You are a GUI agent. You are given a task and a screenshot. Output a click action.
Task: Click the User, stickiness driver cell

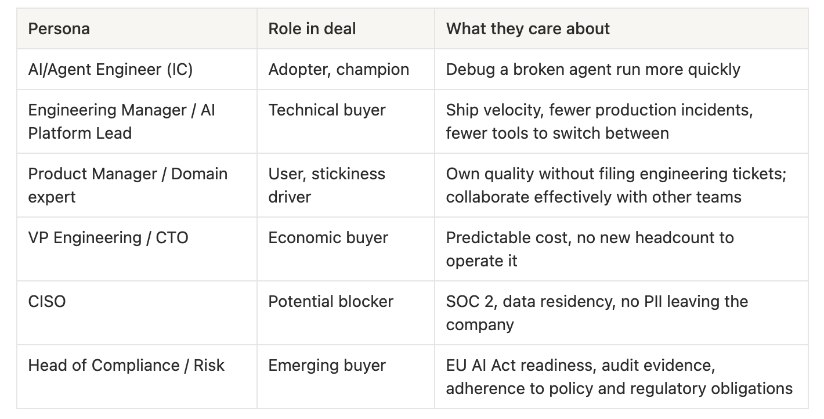coord(346,185)
